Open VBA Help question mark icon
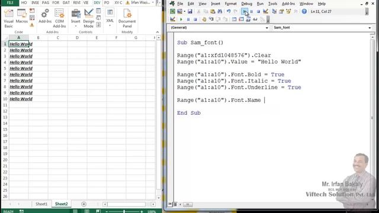This screenshot has width=379, height=213. (304, 11)
